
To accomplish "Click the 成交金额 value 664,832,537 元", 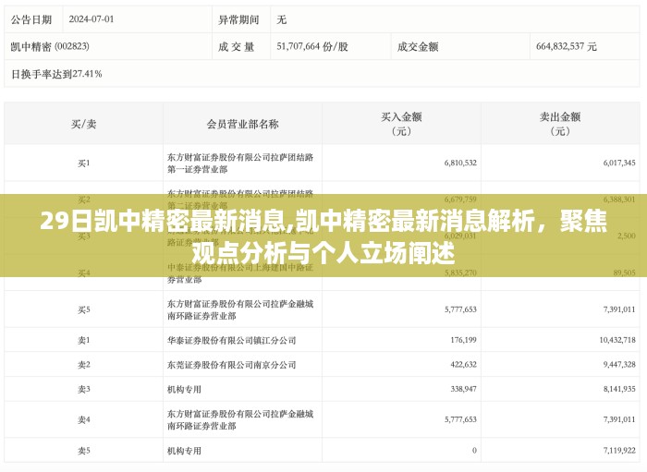I will pyautogui.click(x=566, y=45).
